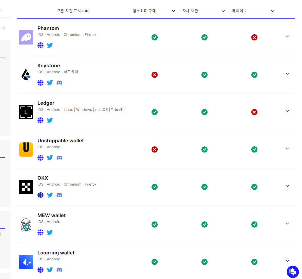Screen dimensions: 302x279
Task: Click OKX wallet name
Action: [x=43, y=178]
